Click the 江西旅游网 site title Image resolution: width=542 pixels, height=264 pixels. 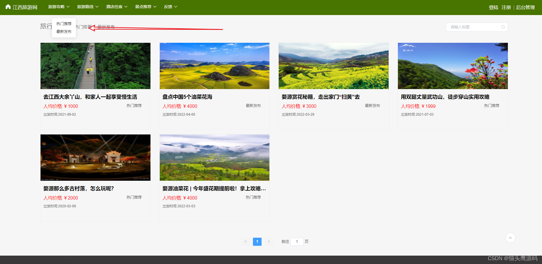point(25,7)
